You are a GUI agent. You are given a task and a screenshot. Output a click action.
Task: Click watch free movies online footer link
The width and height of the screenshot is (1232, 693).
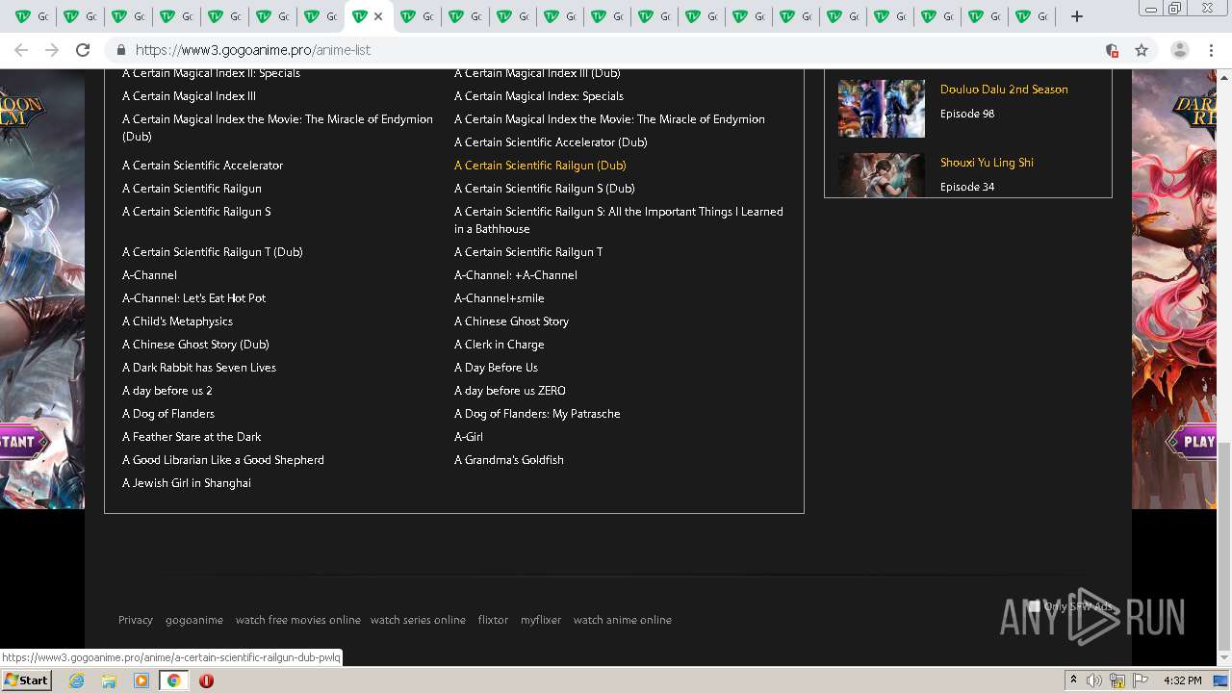[x=298, y=620]
